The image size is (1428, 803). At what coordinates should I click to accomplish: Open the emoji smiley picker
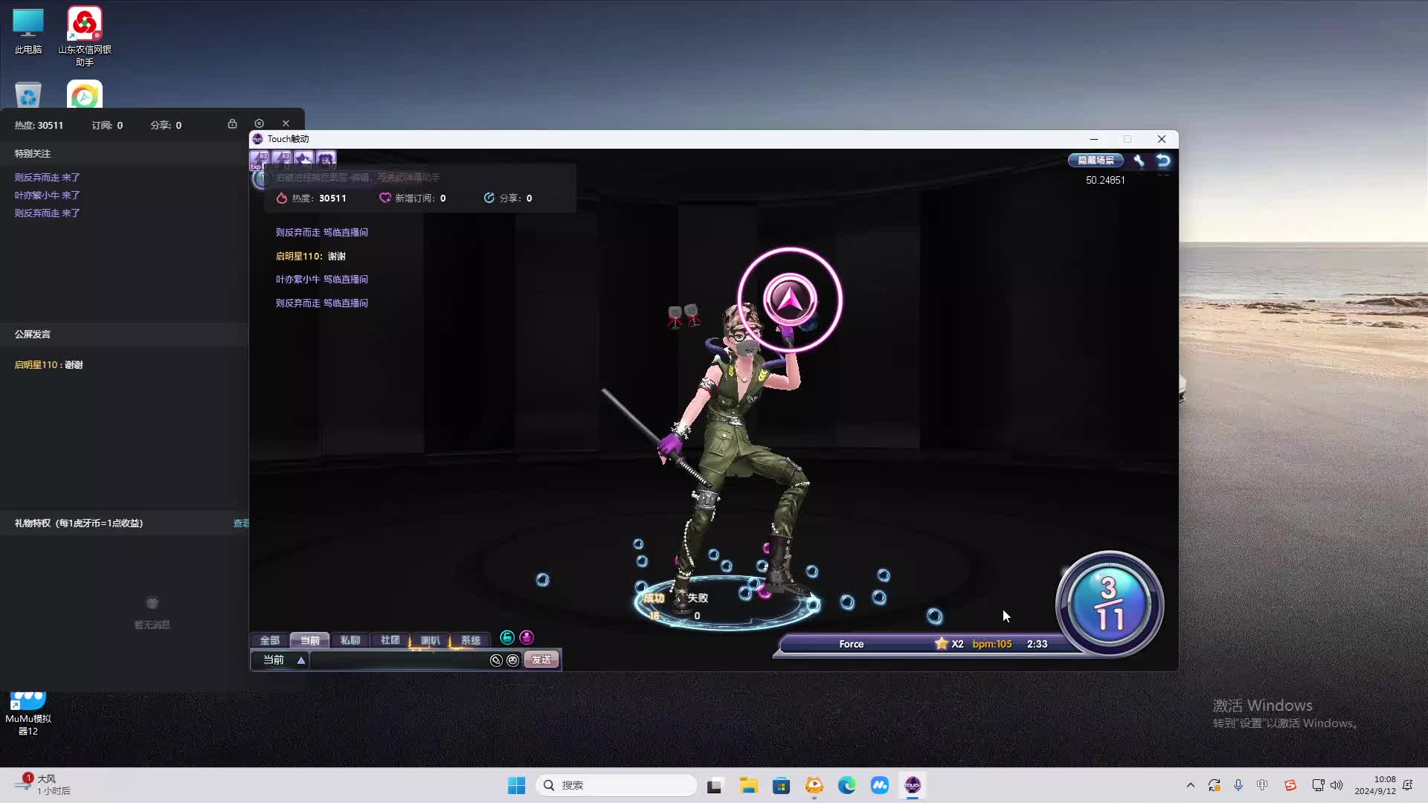pyautogui.click(x=512, y=660)
